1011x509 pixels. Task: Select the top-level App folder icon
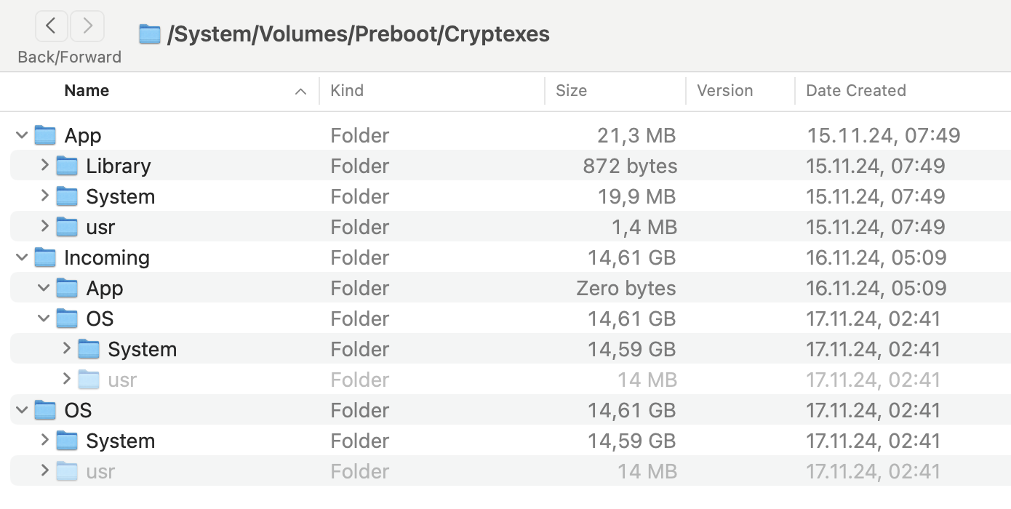(x=45, y=135)
